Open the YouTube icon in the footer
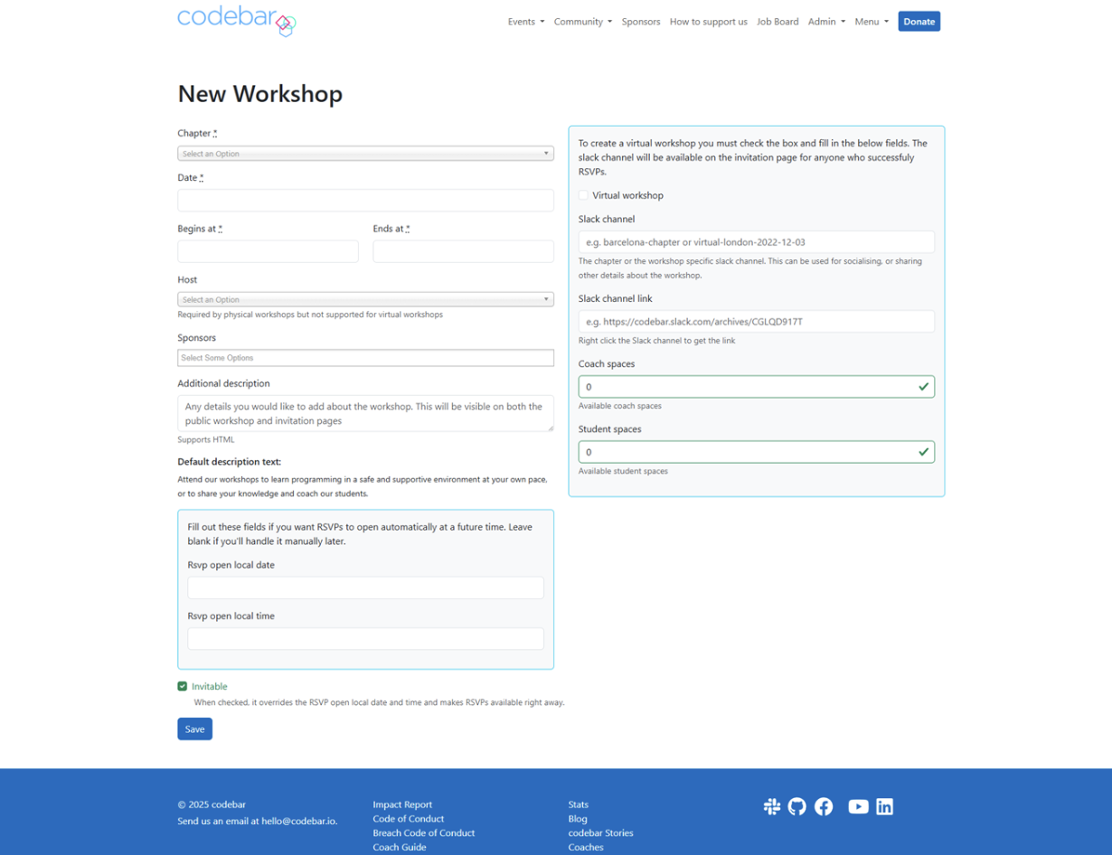Viewport: 1112px width, 855px height. [x=857, y=806]
